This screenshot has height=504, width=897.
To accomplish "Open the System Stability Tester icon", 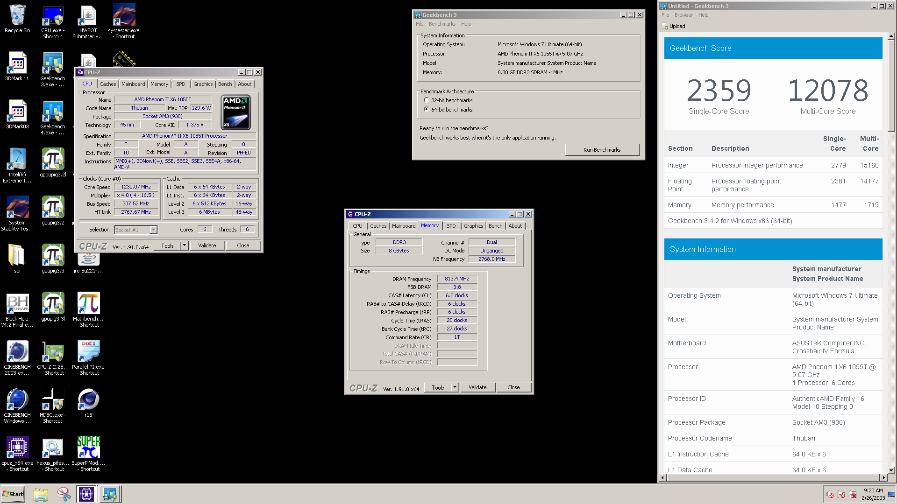I will (17, 214).
